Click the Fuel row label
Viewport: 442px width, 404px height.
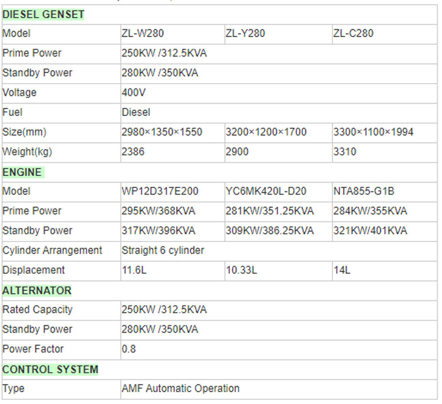click(12, 112)
